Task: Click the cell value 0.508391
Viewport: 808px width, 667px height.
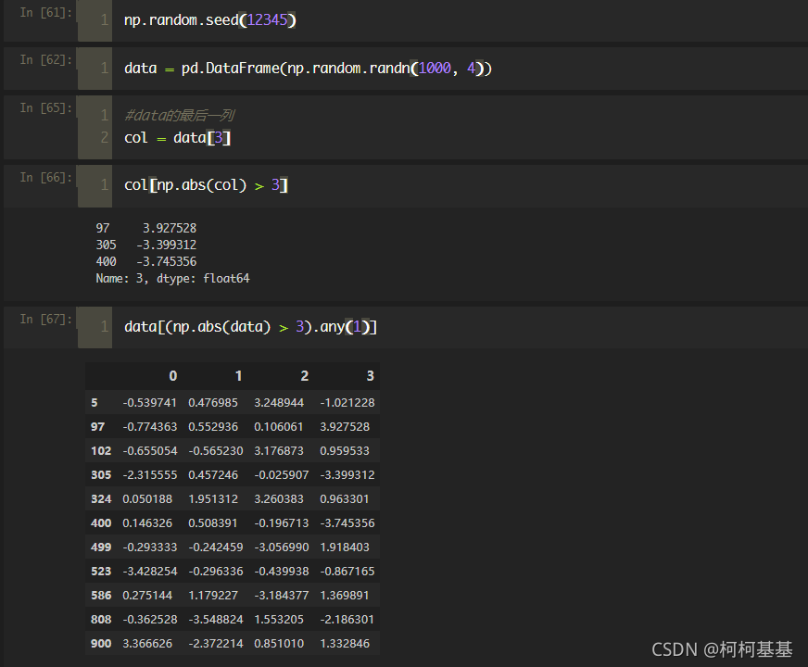Action: [x=213, y=523]
